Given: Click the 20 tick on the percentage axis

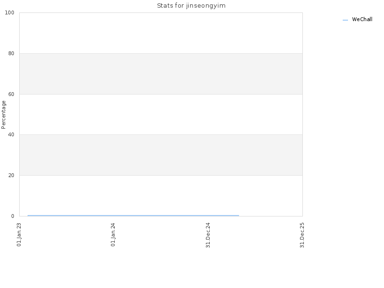Looking at the screenshot, I should coord(11,175).
